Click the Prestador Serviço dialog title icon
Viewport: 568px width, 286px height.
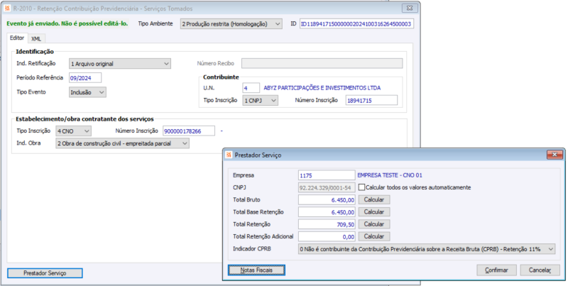coord(229,155)
